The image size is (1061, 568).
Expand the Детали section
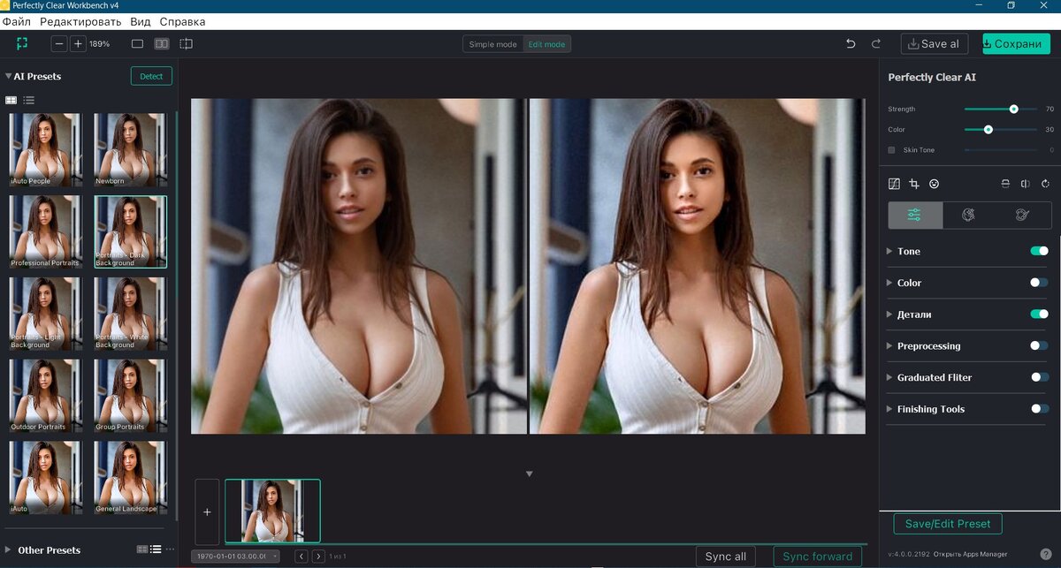pos(889,314)
